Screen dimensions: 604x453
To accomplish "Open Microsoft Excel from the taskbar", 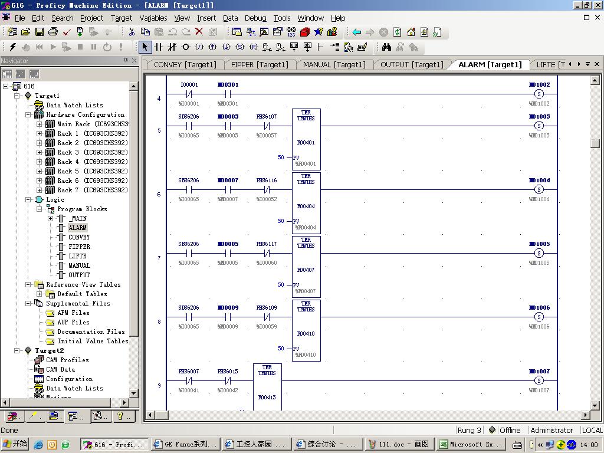I will click(x=469, y=444).
